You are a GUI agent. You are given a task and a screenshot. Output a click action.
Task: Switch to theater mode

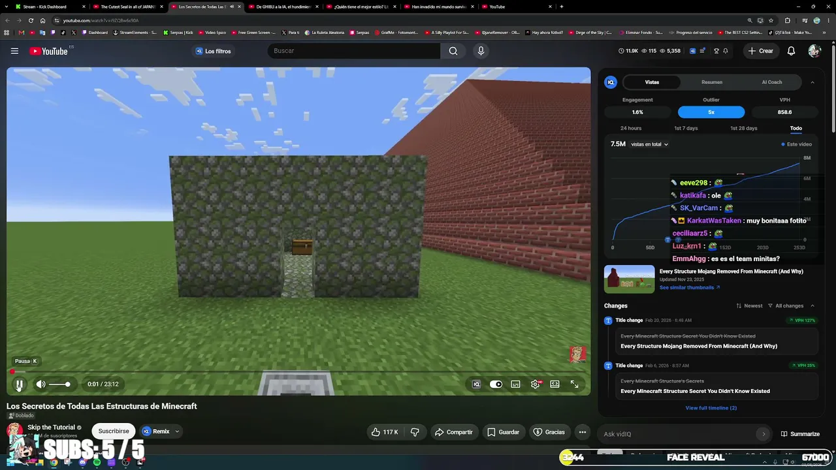pos(555,384)
